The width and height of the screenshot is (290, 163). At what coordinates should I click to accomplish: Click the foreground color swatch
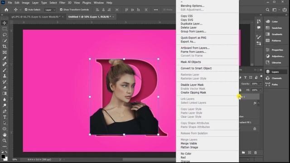click(3, 156)
